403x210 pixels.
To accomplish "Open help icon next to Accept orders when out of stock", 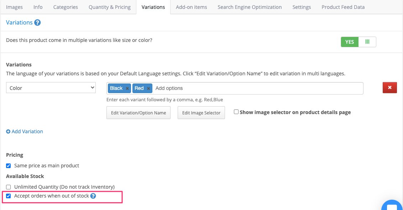I will point(93,196).
